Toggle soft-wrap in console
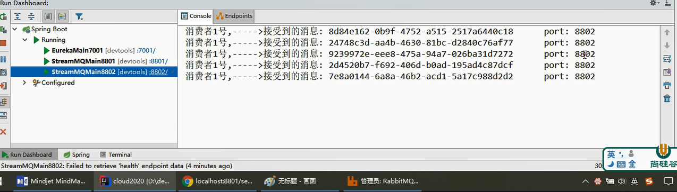 pyautogui.click(x=667, y=59)
